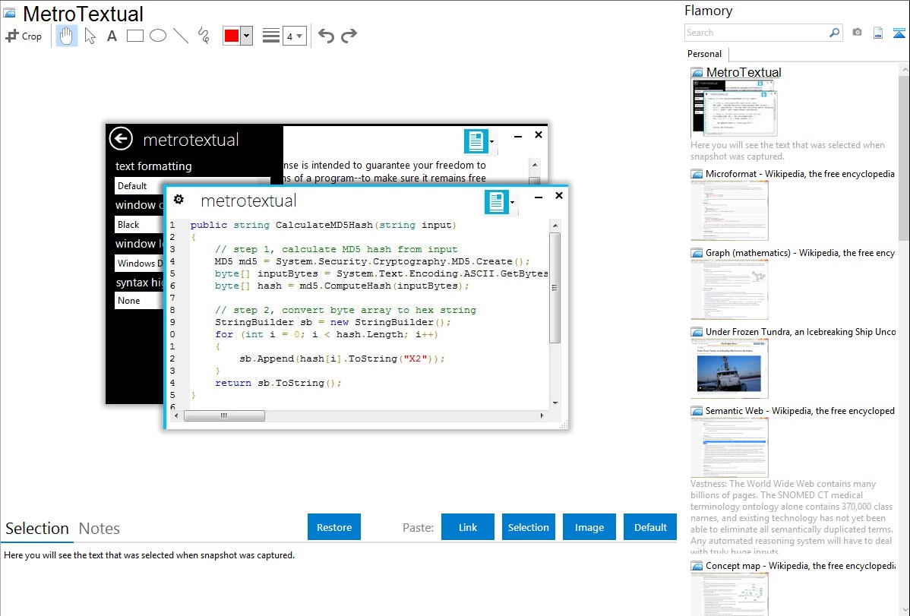Screen dimensions: 910x616
Task: Click the gear settings icon in front metrotextual window
Action: (x=179, y=199)
